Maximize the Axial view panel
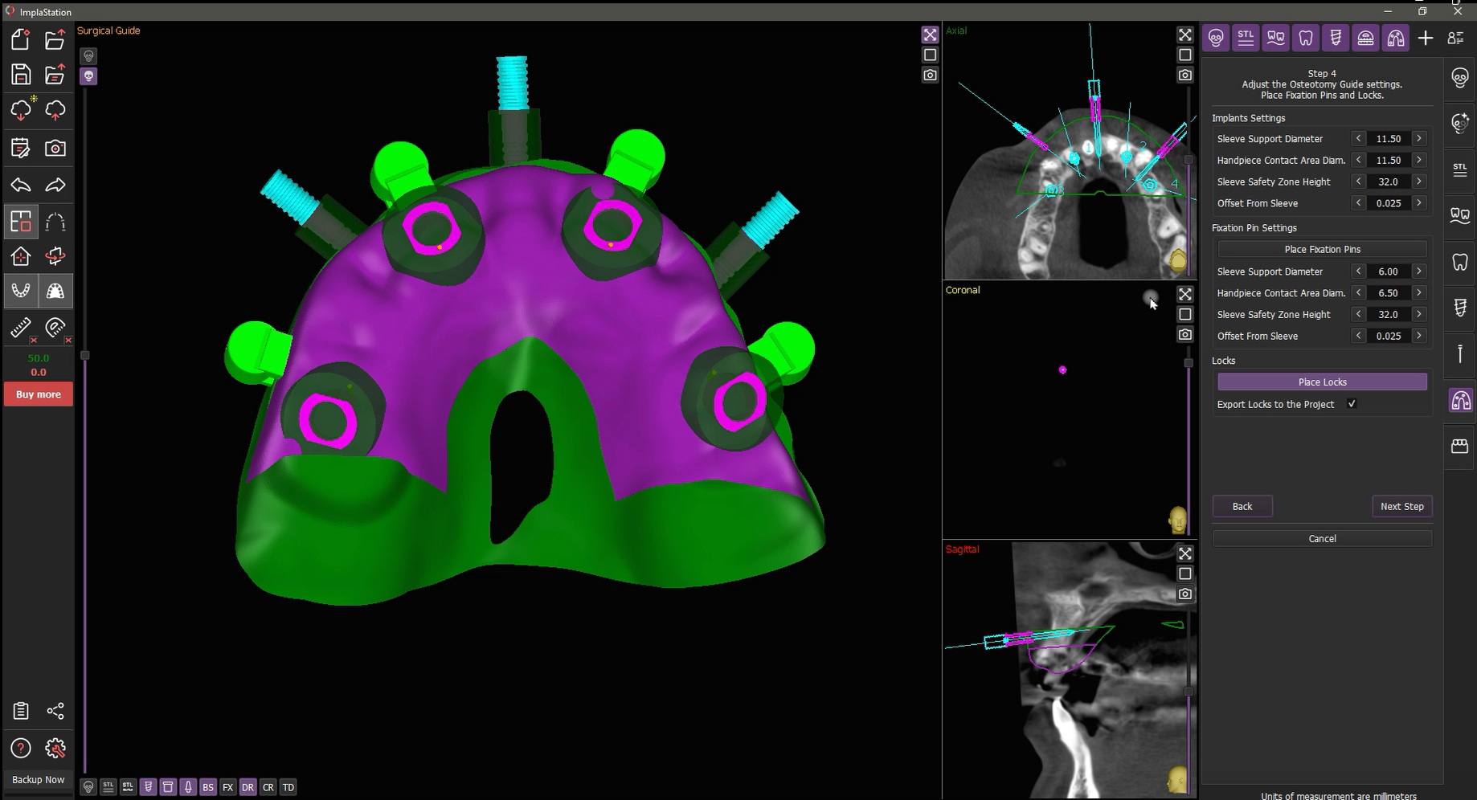The height and width of the screenshot is (800, 1477). [1184, 35]
